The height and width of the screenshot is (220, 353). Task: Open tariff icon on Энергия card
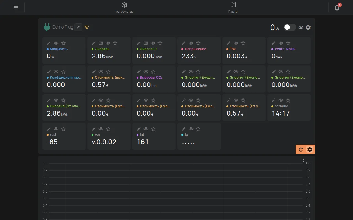[x=101, y=43]
